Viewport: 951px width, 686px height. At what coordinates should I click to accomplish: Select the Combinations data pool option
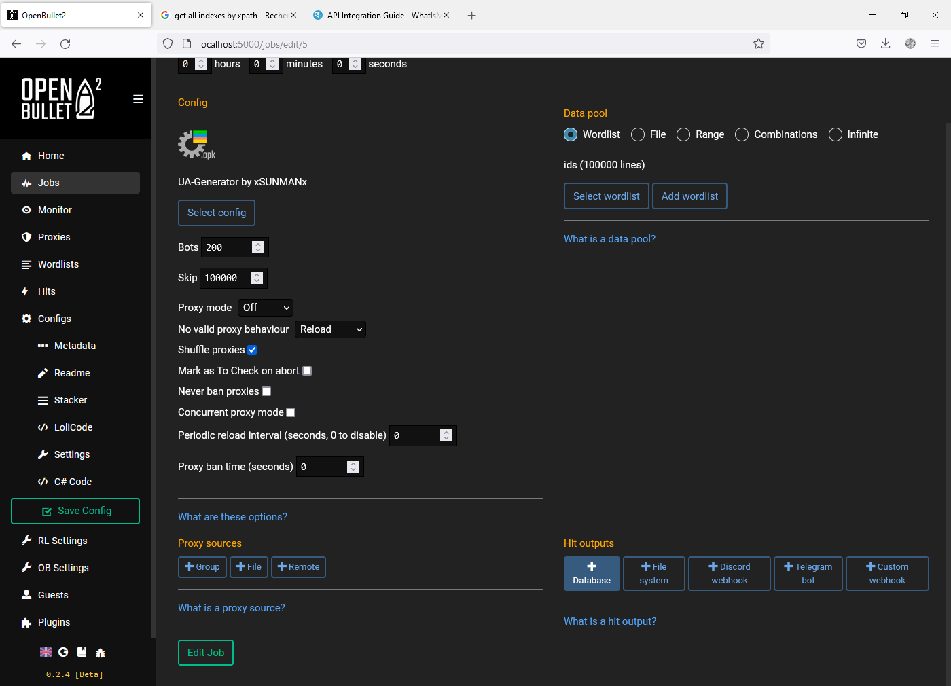[x=741, y=134]
